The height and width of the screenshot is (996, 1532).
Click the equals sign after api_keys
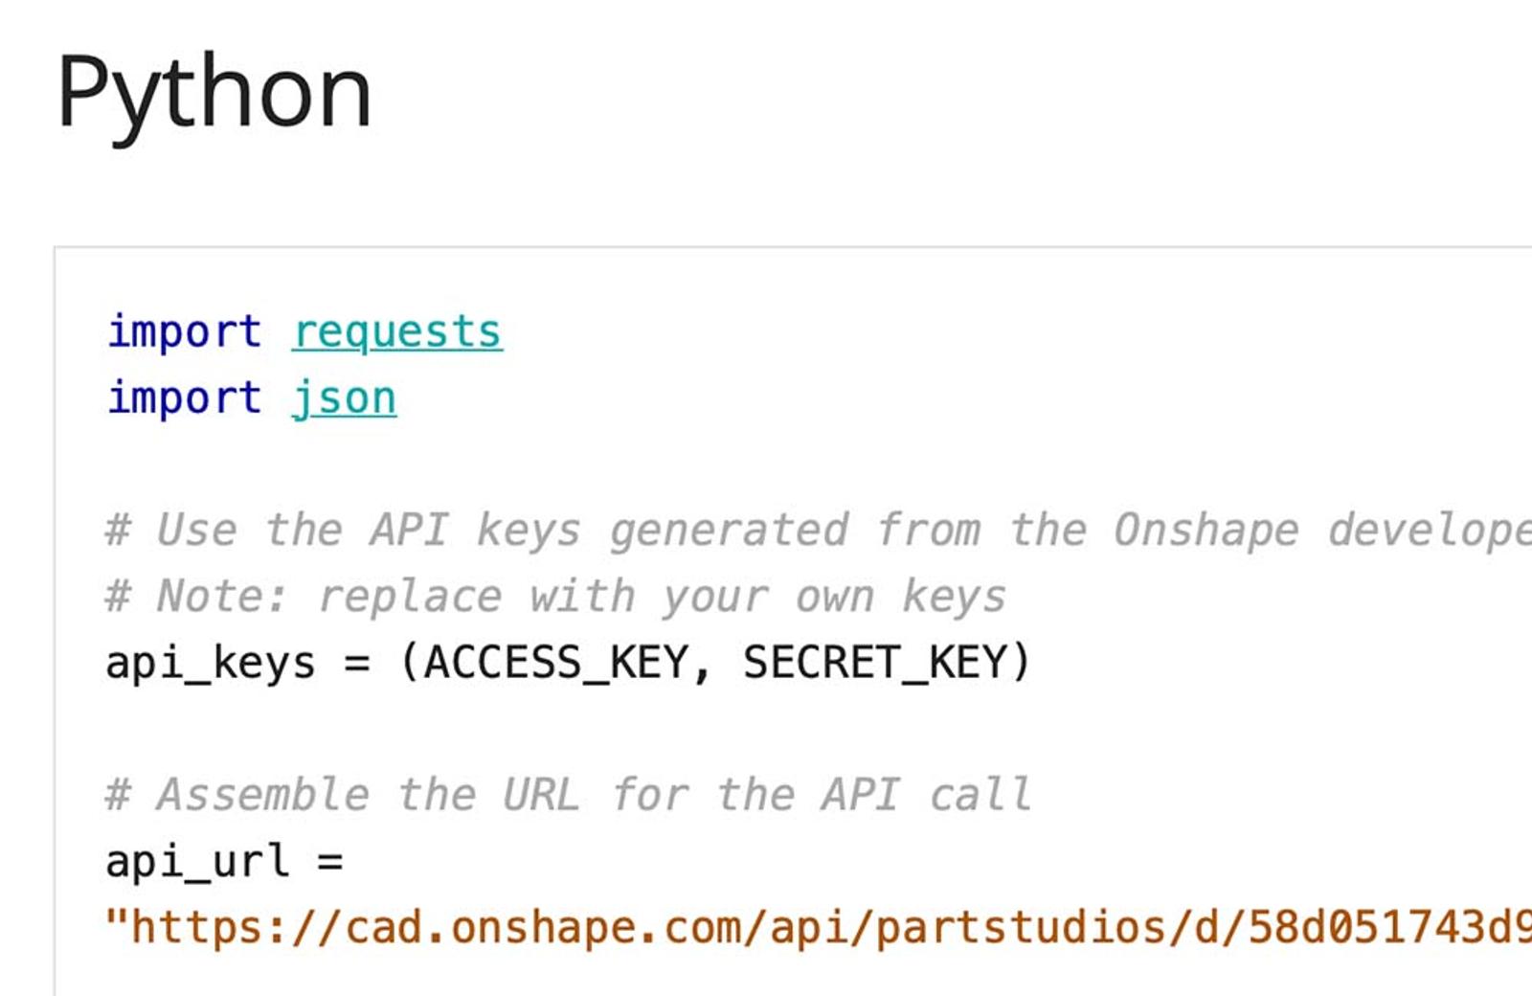click(357, 663)
